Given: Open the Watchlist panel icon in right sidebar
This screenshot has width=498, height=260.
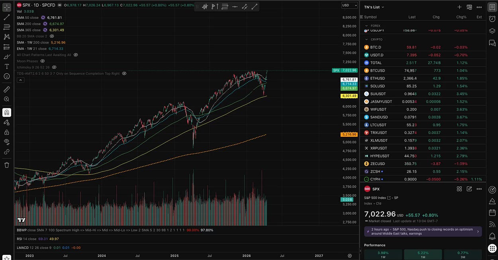Looking at the screenshot, I should point(492,7).
